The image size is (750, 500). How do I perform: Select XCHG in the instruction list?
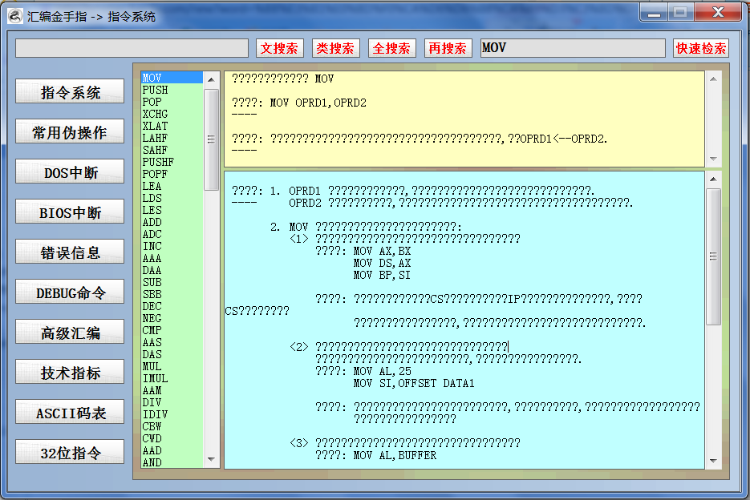pyautogui.click(x=172, y=114)
